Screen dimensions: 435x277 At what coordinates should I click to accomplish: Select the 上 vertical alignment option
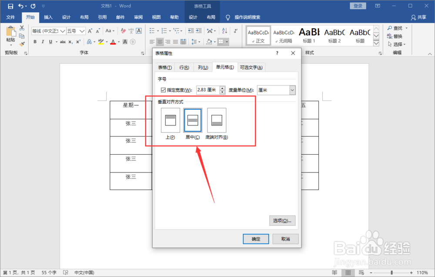click(170, 121)
